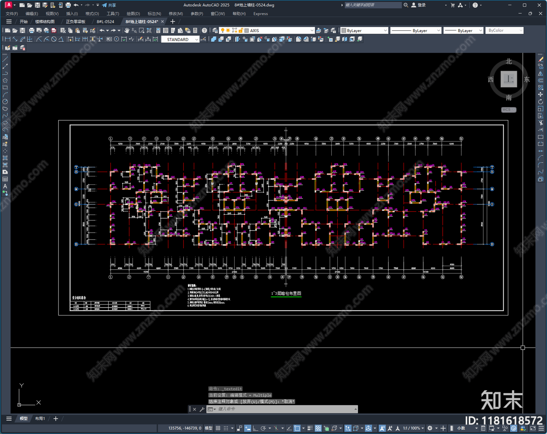The width and height of the screenshot is (547, 434).
Task: Select the Multiline Text A tool
Action: click(x=5, y=186)
